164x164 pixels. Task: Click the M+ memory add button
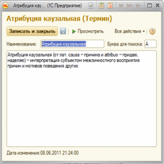pyautogui.click(x=130, y=6)
